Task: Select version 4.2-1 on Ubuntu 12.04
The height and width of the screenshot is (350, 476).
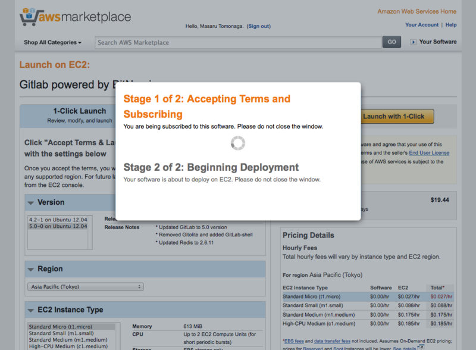Action: click(58, 220)
